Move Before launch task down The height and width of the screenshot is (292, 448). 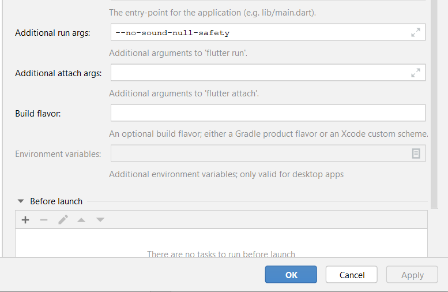pyautogui.click(x=100, y=220)
